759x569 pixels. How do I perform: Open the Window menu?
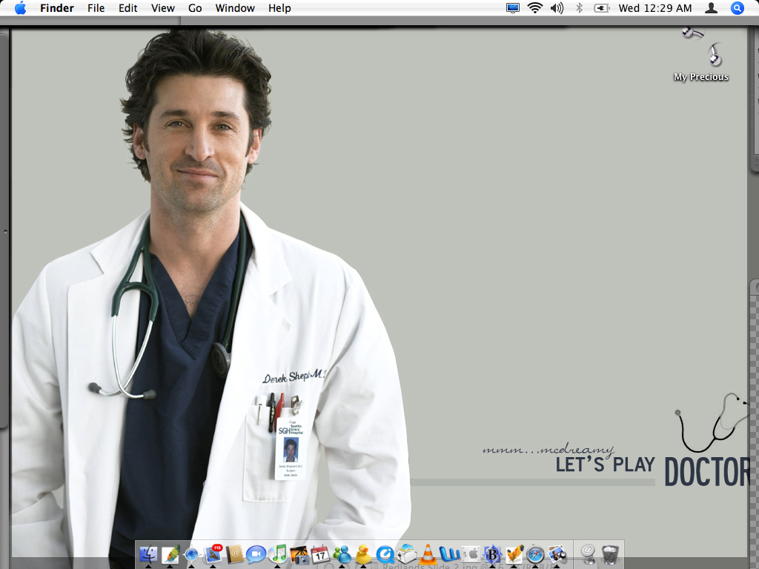point(235,8)
